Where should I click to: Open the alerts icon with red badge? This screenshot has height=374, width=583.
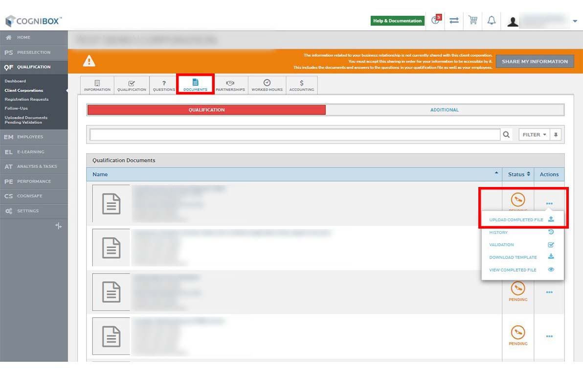(436, 20)
